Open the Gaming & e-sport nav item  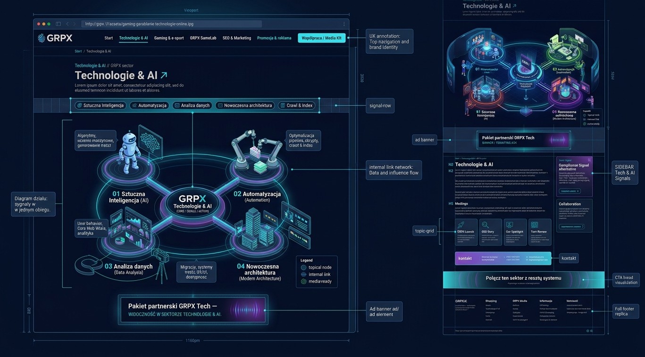169,38
